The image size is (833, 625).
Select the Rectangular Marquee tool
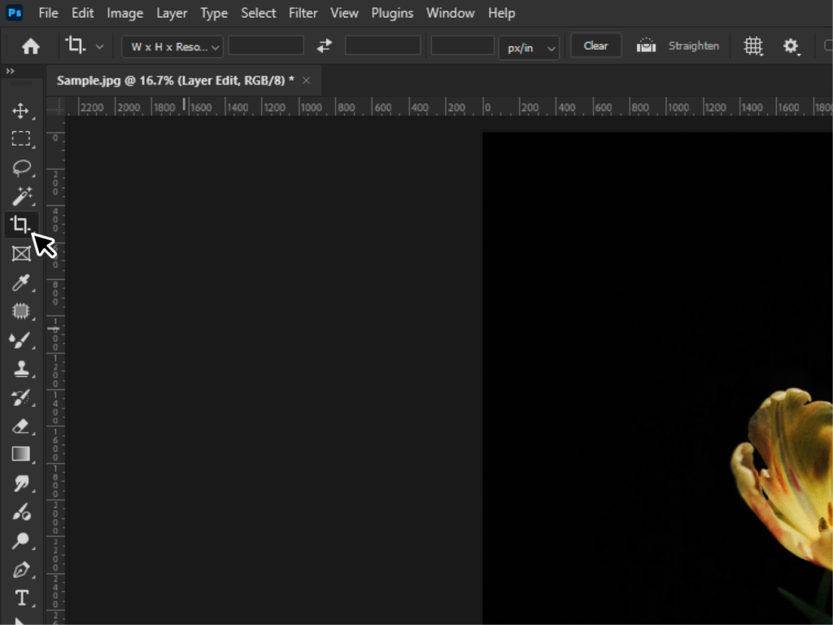tap(20, 139)
